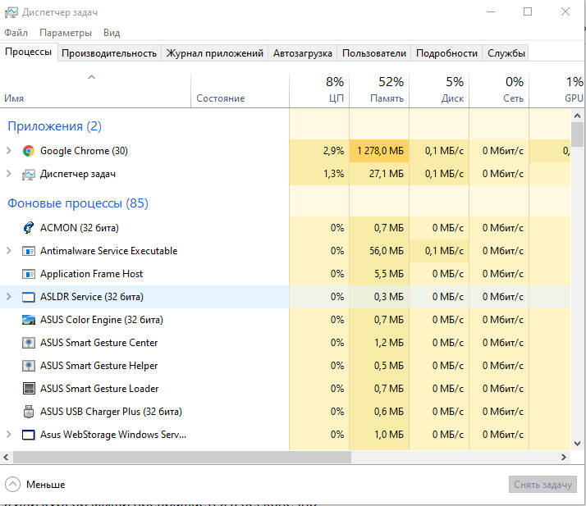586x506 pixels.
Task: Click the Диспетчер задач process row icon
Action: pos(29,174)
